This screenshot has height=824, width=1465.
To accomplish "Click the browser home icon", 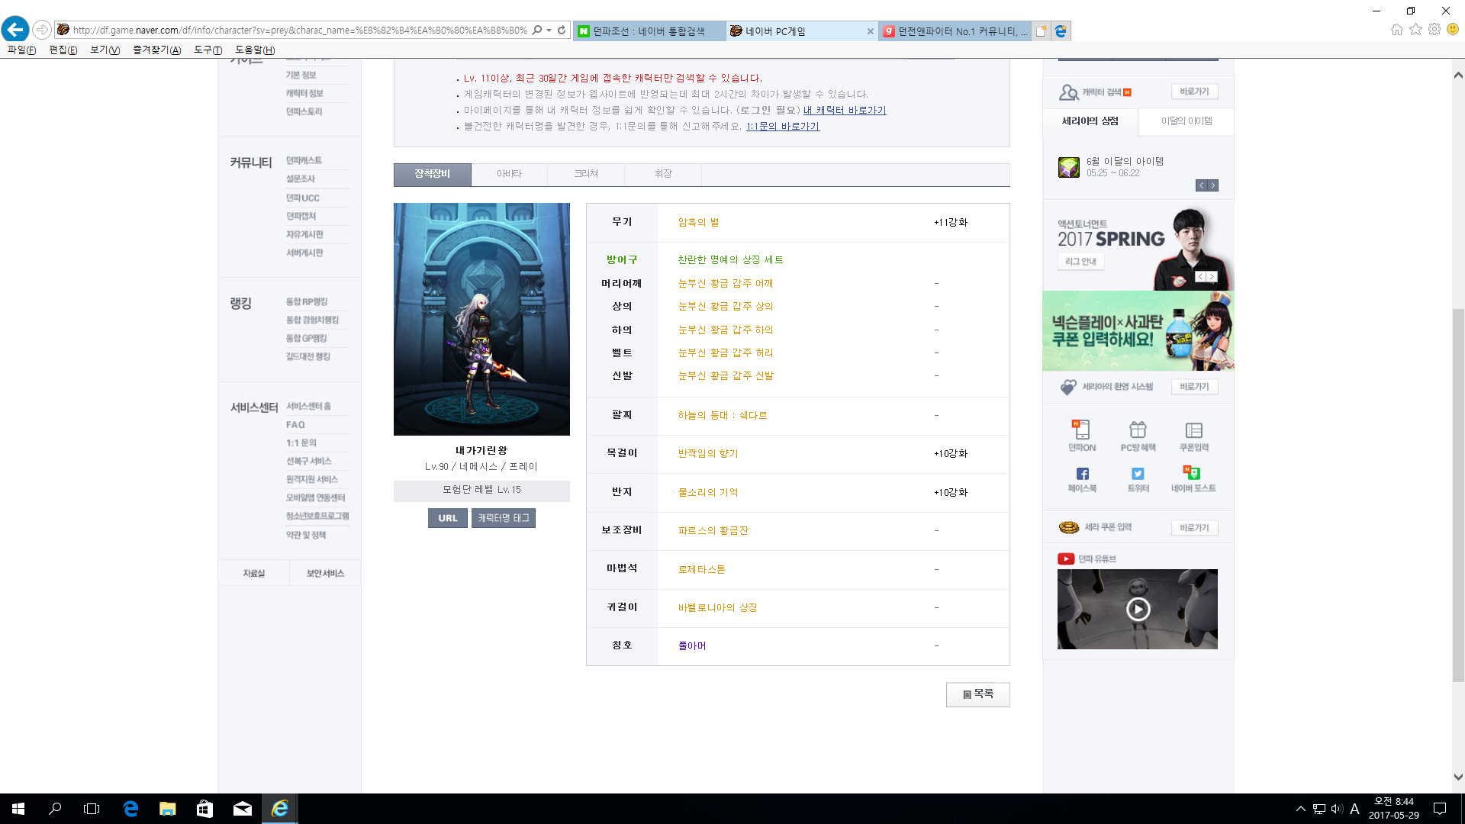I will (x=1396, y=29).
